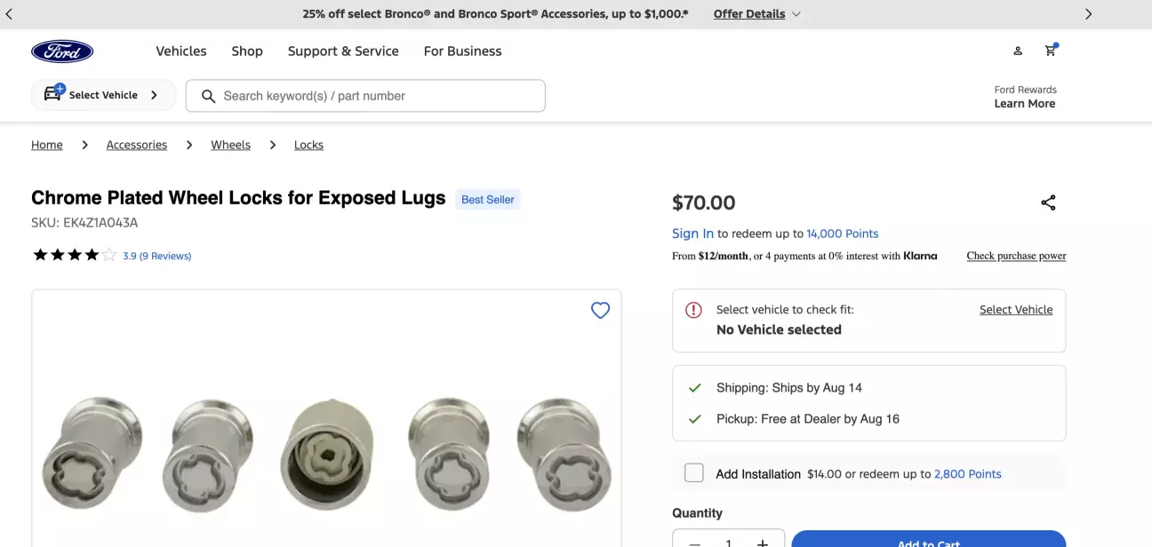
Task: Open the shopping cart icon
Action: pyautogui.click(x=1051, y=51)
